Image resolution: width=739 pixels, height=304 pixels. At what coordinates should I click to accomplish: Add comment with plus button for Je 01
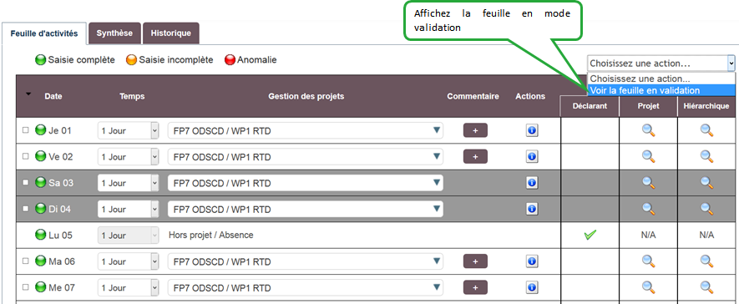(475, 130)
